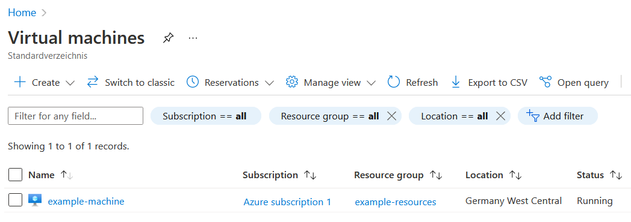The image size is (631, 222).
Task: Open the Subscription == all filter
Action: coord(206,116)
